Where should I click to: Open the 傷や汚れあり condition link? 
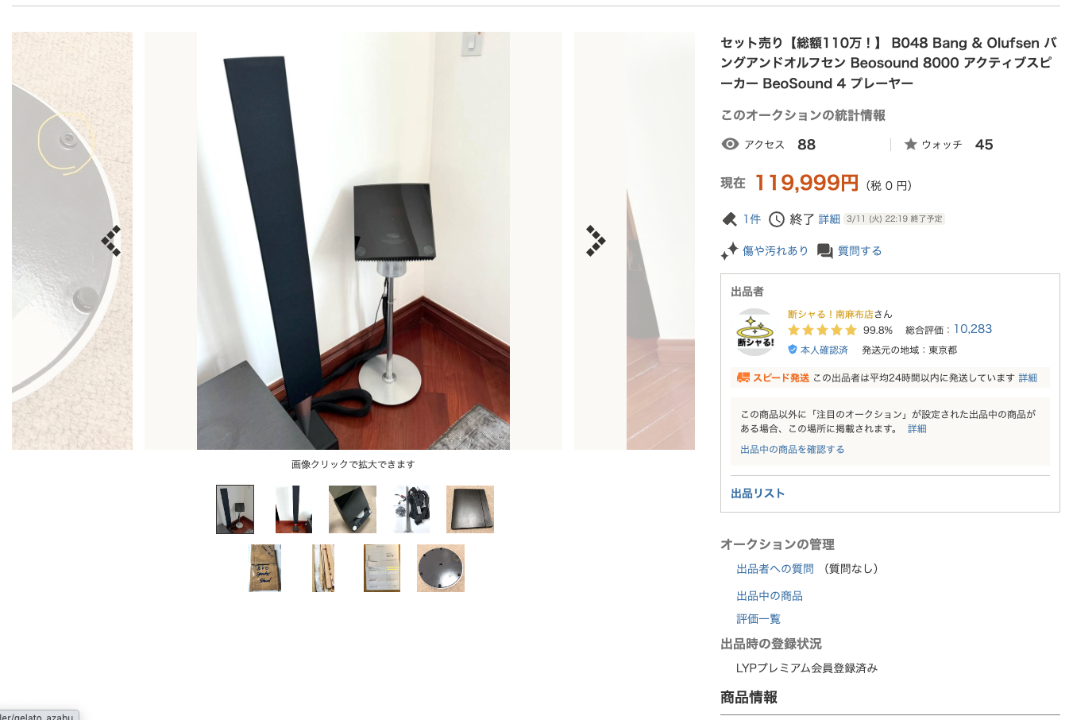[775, 250]
